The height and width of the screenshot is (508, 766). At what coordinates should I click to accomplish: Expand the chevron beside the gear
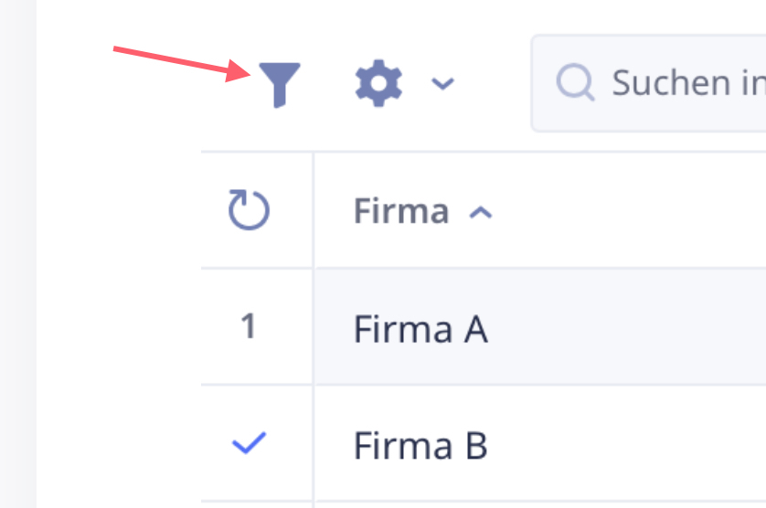[442, 83]
